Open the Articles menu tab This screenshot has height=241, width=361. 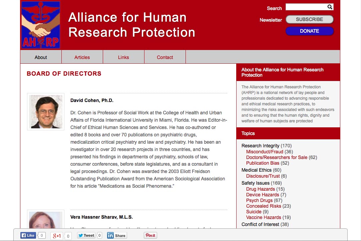coord(82,57)
